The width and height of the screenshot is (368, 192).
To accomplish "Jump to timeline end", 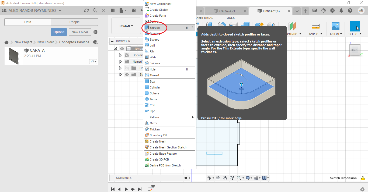I will [140, 189].
